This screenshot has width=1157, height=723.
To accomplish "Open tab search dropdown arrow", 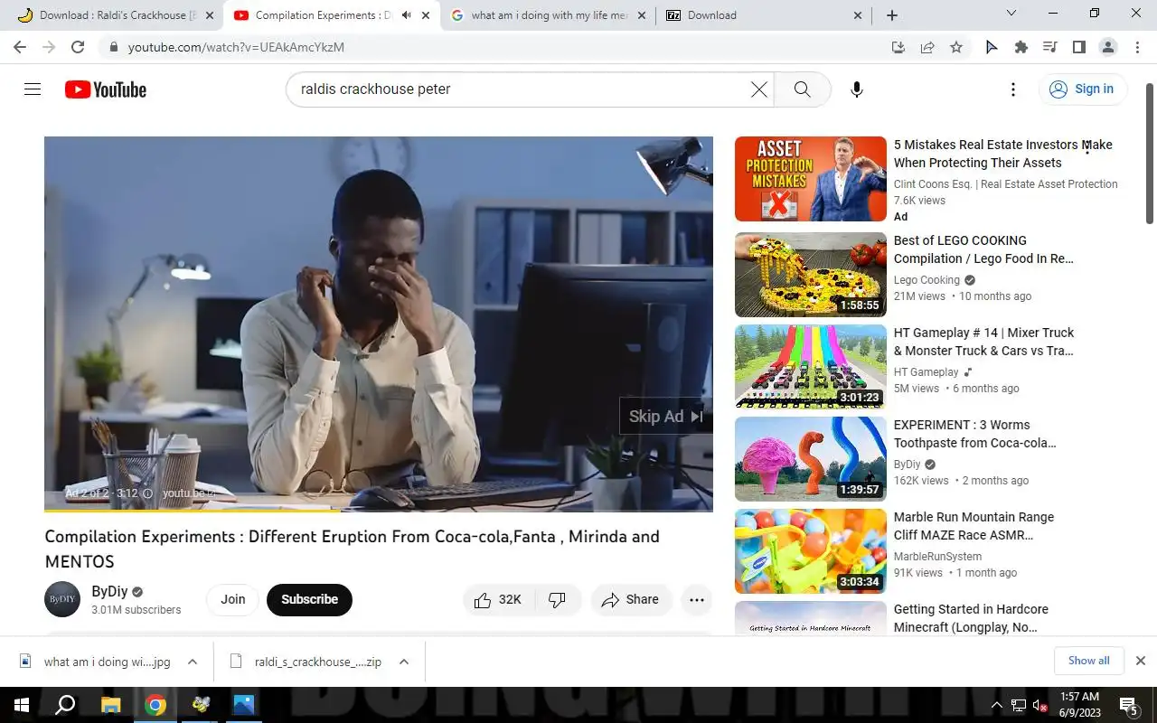I will click(x=1011, y=14).
